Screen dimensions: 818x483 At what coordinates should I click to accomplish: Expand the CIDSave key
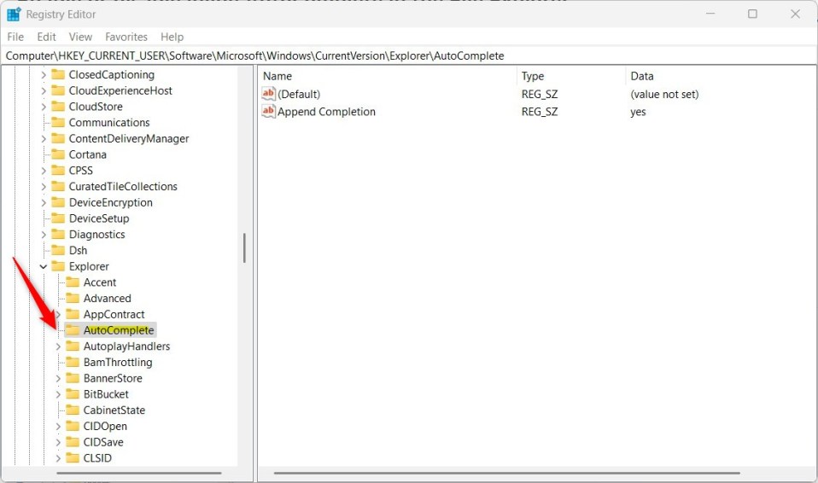pyautogui.click(x=58, y=442)
